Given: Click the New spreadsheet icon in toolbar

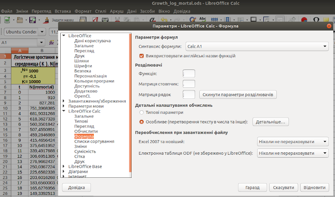Looking at the screenshot, I should coord(7,20).
